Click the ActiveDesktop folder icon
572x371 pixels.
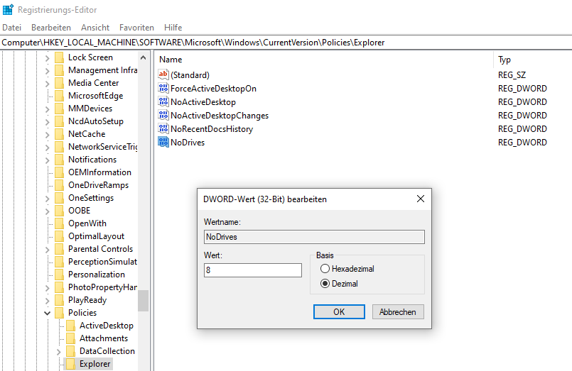click(70, 326)
